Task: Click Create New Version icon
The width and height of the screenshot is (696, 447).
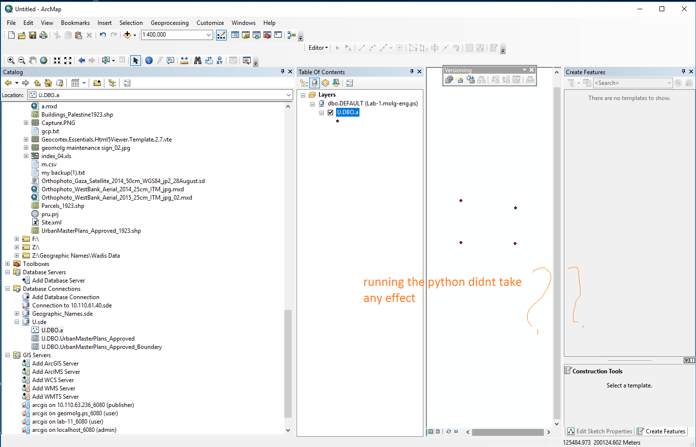Action: (x=460, y=80)
